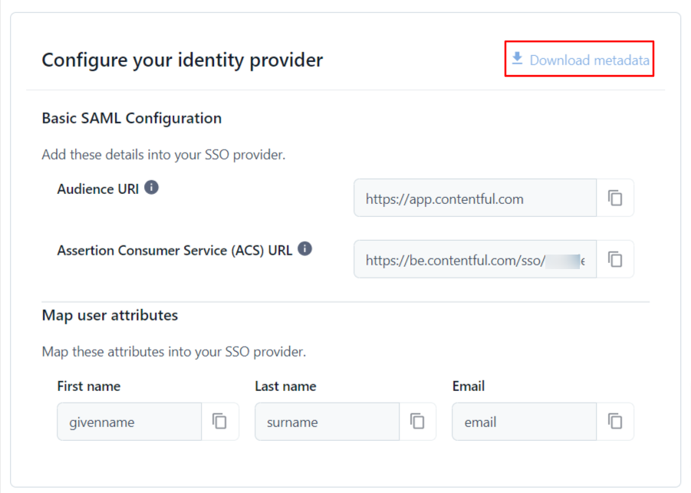Click the Audience URI field with app.contentful.com
The image size is (691, 493).
click(x=474, y=199)
